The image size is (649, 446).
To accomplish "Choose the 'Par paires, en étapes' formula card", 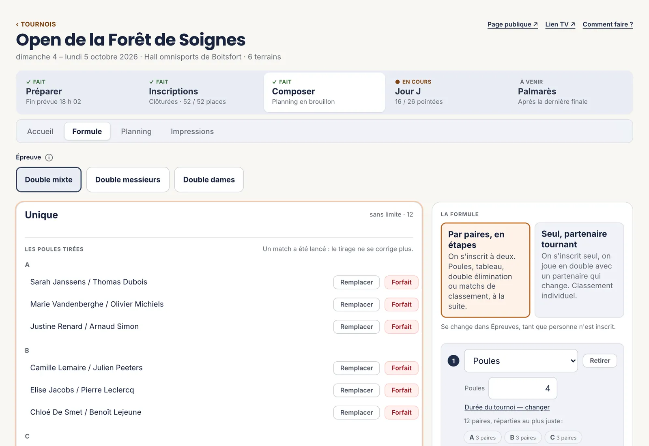I will click(x=486, y=270).
